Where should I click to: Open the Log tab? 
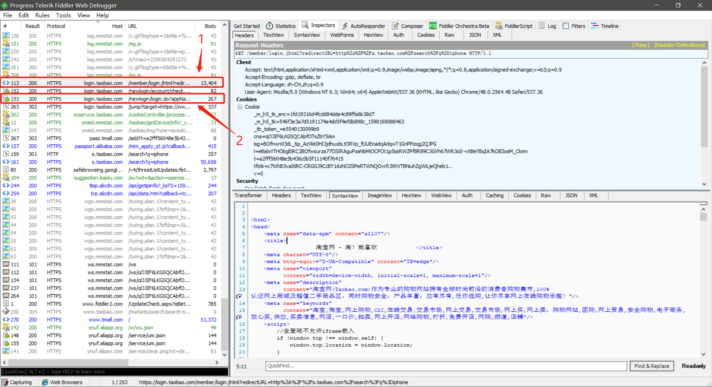coord(547,26)
